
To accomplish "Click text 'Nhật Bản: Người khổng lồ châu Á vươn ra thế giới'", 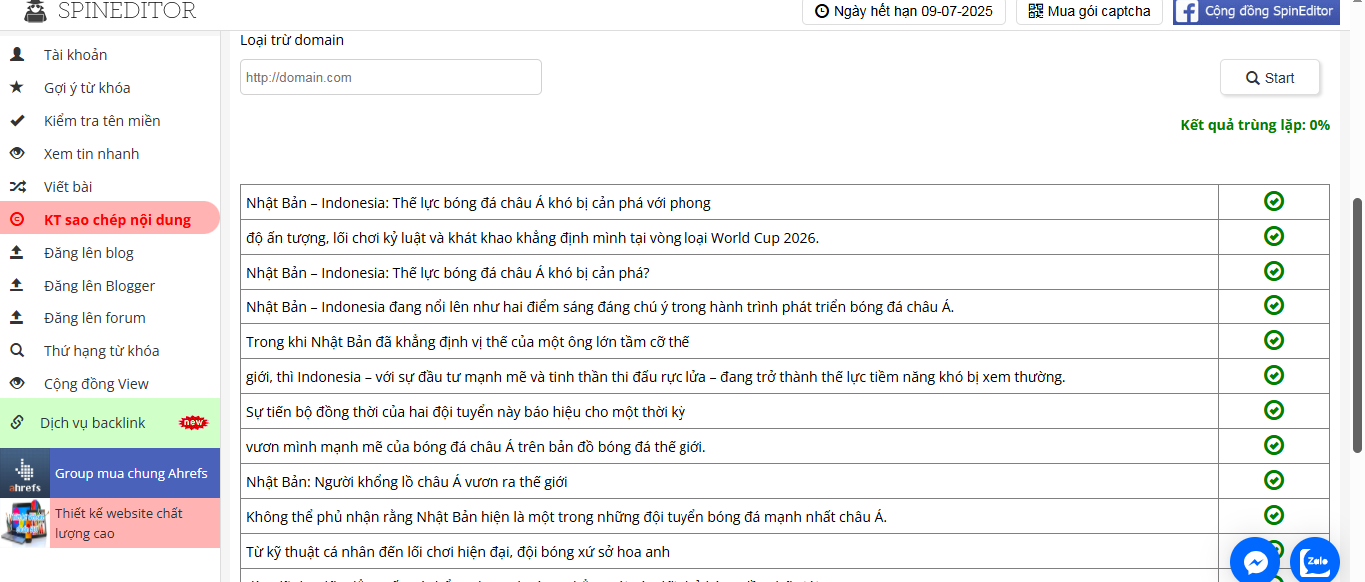I will [x=407, y=482].
